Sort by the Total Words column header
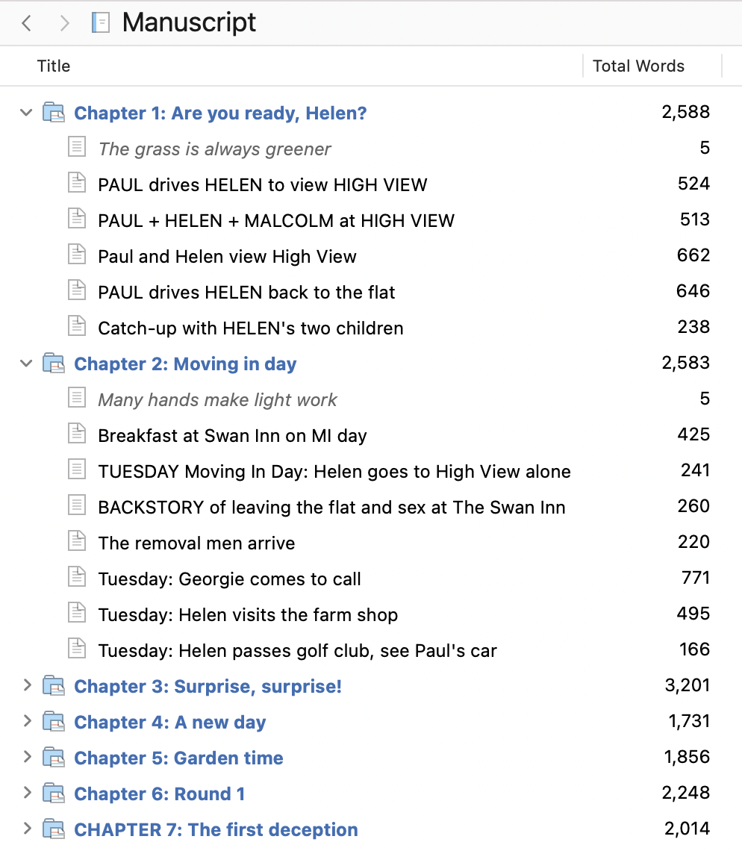This screenshot has height=851, width=742. pos(638,66)
